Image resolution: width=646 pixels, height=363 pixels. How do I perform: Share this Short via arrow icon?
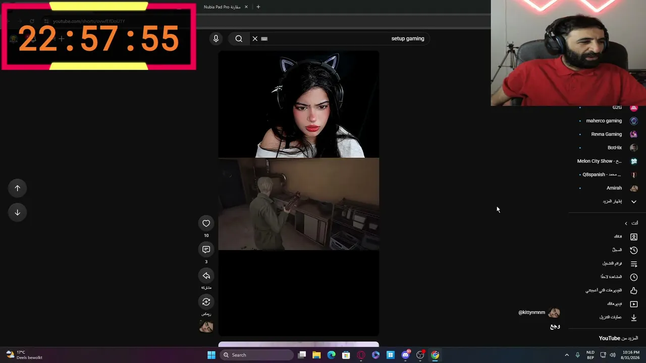[x=206, y=276]
